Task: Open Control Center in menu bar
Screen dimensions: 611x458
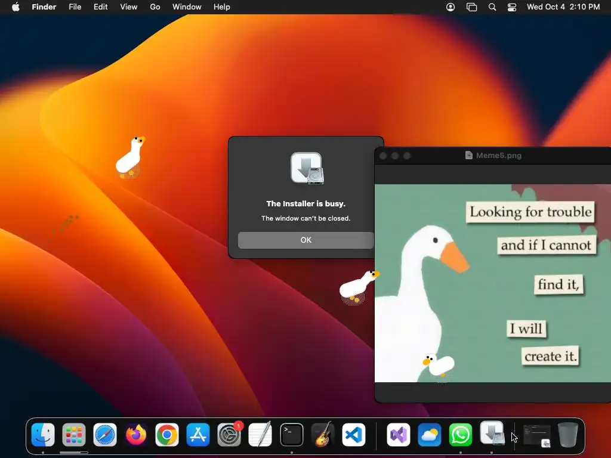Action: coord(511,7)
